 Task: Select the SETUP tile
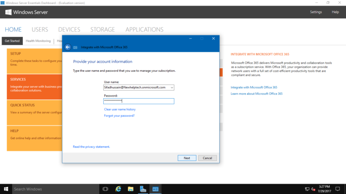tap(34, 61)
